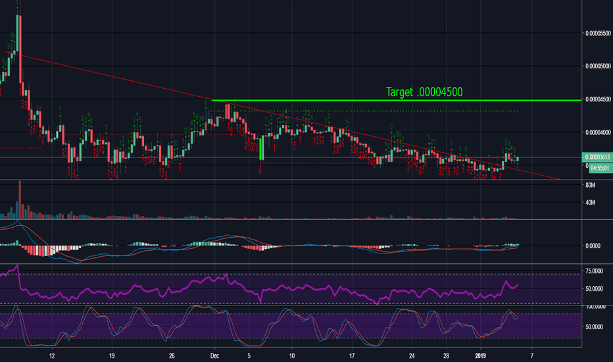The height and width of the screenshot is (362, 613).
Task: Click the "24" date on time axis
Action: click(412, 355)
